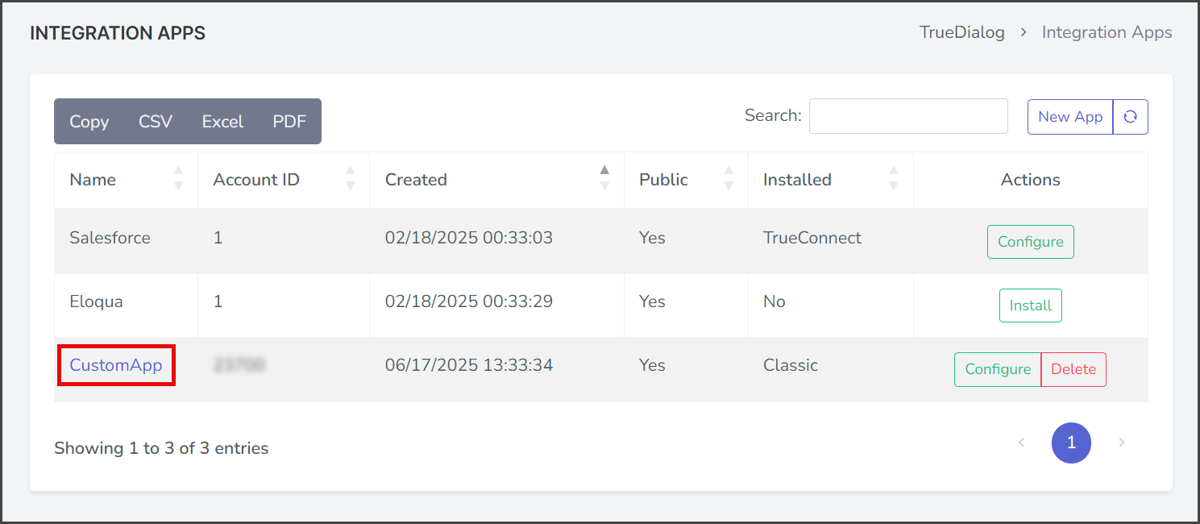
Task: Click the TrueConnect installed value
Action: point(812,238)
